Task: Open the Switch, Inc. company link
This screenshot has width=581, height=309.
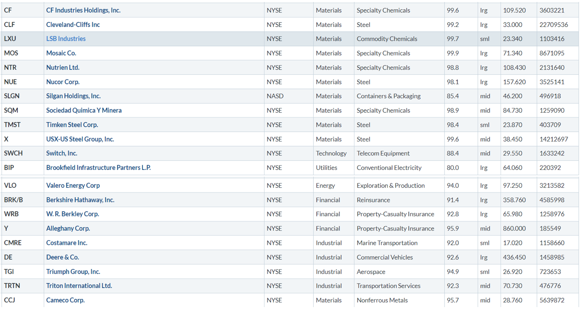Action: 62,154
